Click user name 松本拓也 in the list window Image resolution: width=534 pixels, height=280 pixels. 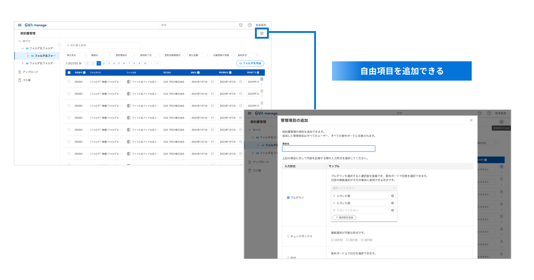click(x=261, y=25)
